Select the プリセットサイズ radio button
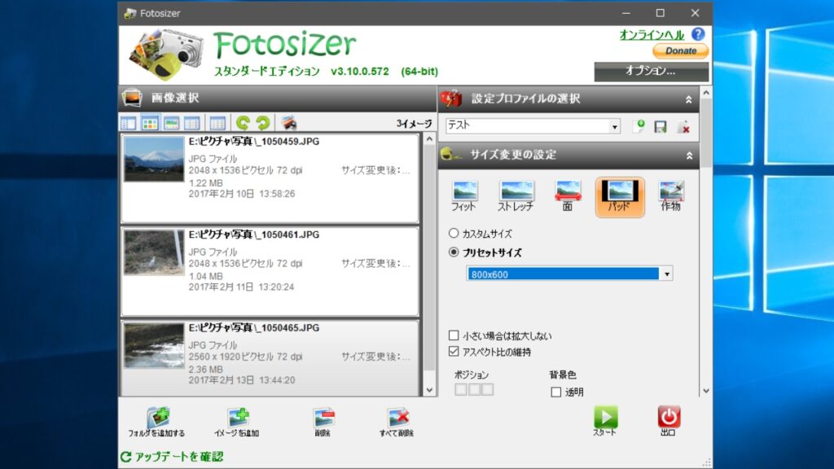Image resolution: width=834 pixels, height=469 pixels. (x=454, y=252)
